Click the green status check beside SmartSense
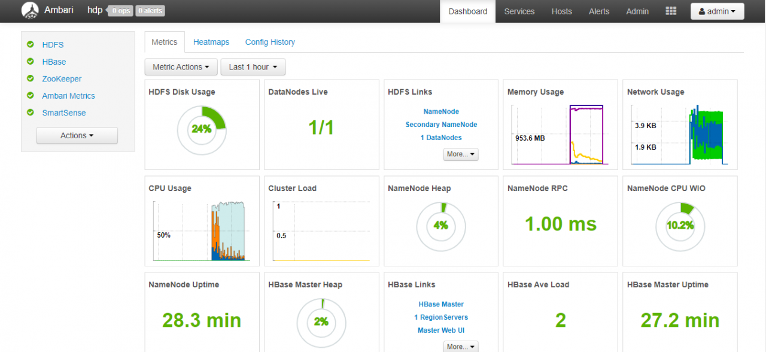 [31, 113]
